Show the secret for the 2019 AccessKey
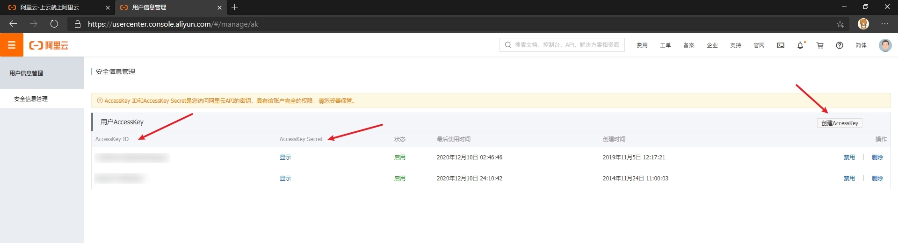The height and width of the screenshot is (243, 898). click(x=285, y=157)
